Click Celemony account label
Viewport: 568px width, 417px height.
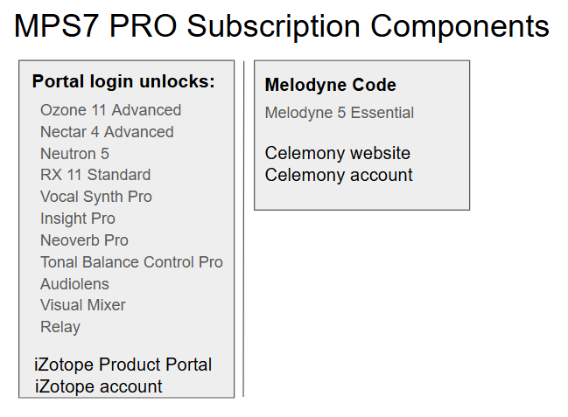click(339, 175)
